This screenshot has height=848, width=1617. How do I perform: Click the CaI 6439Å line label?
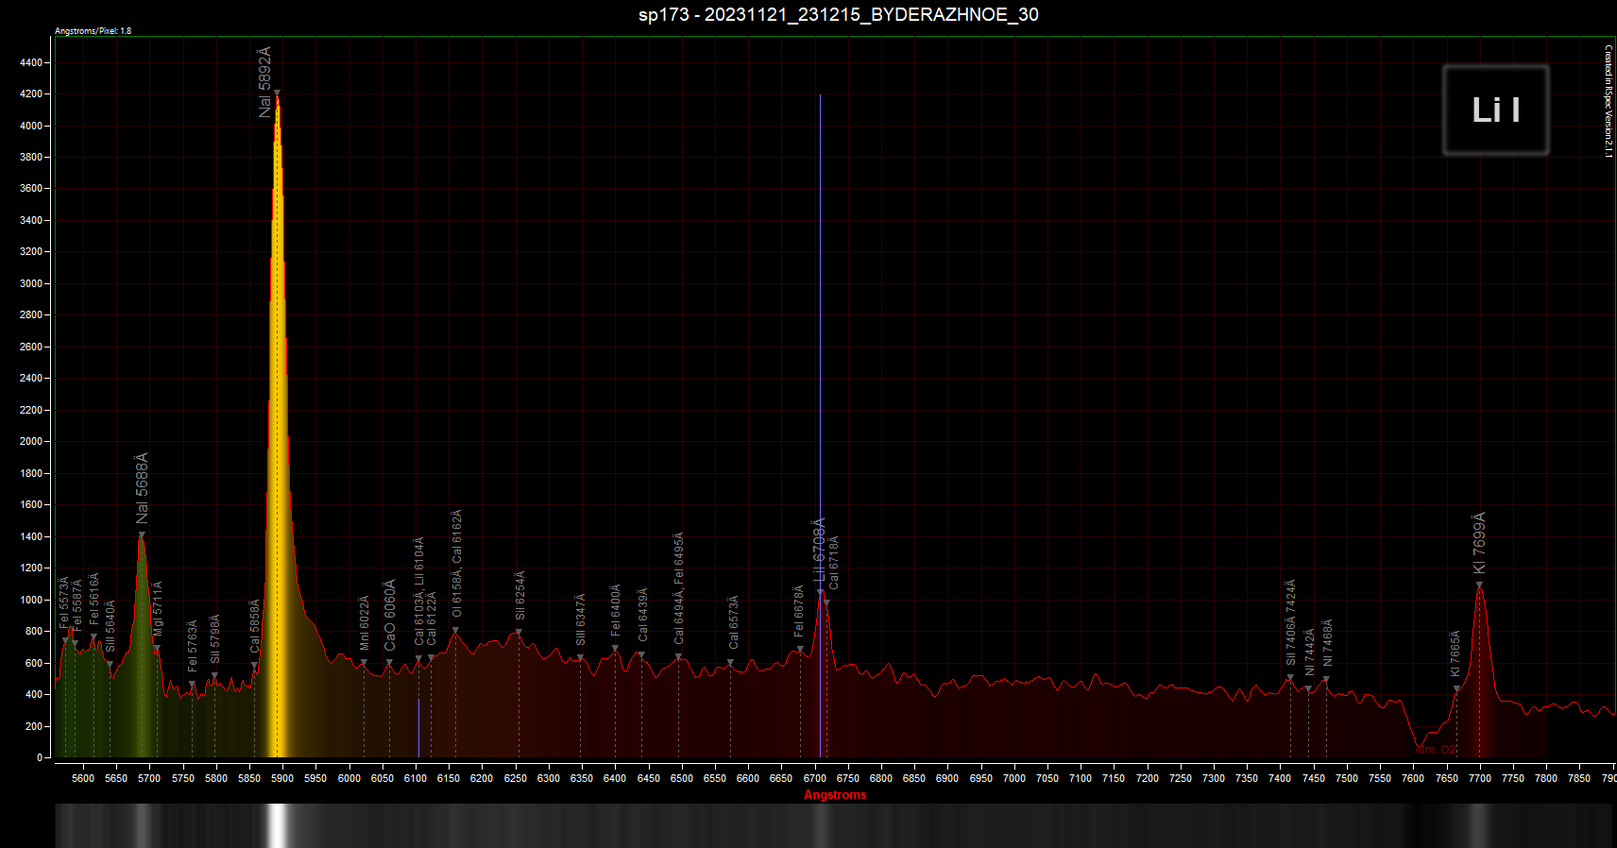(x=643, y=615)
